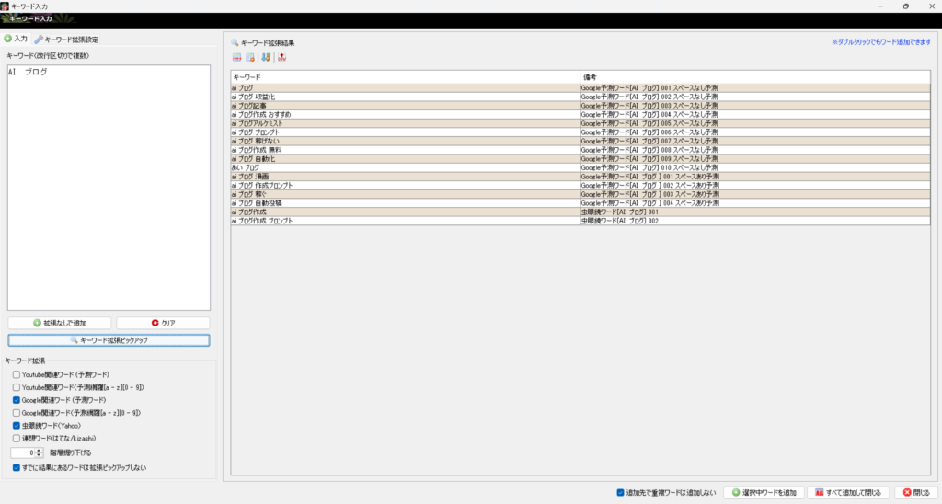Click the CSV export toolbar icon
942x504 pixels.
[x=281, y=57]
